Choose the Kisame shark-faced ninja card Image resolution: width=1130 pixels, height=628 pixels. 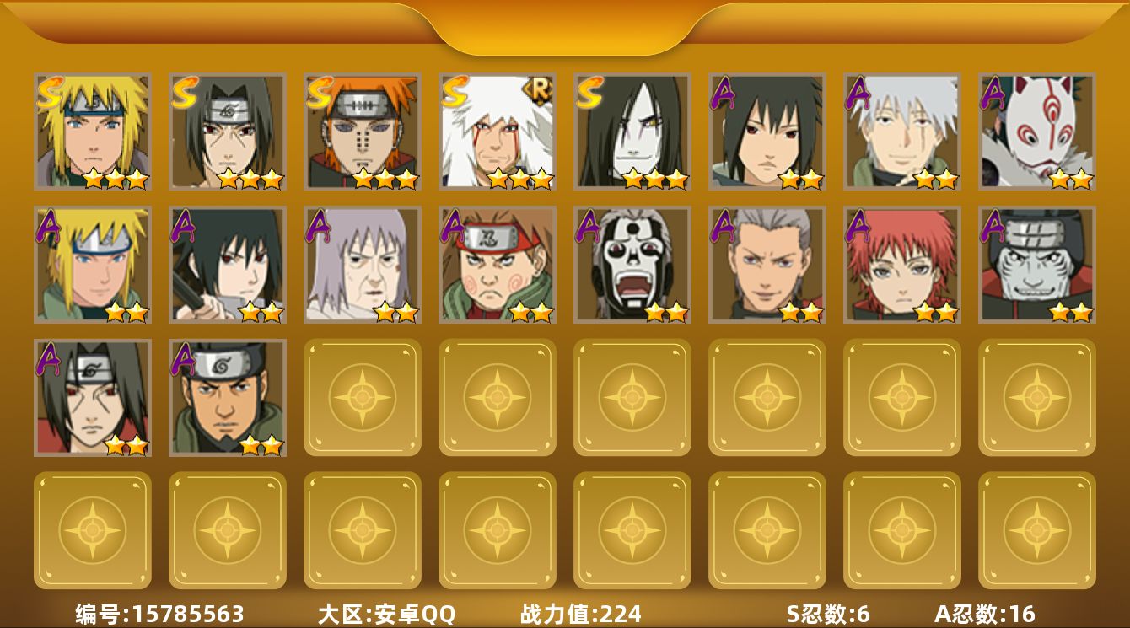coord(1037,265)
